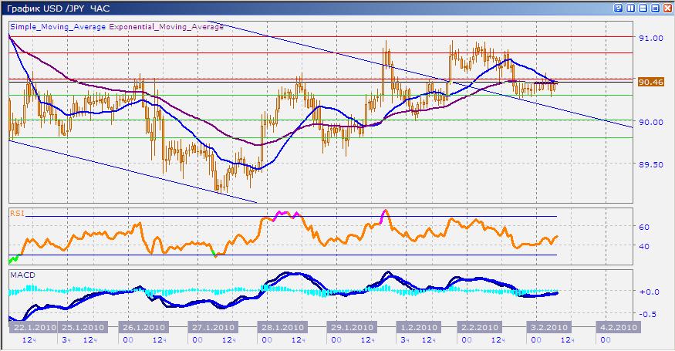Click the RSI indicator label
Screen dimensions: 675x351
[x=17, y=213]
